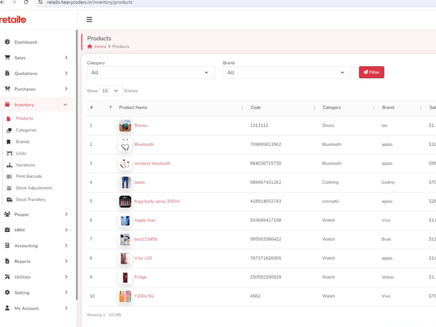This screenshot has height=327, width=436.
Task: Click the hamburger menu icon
Action: [x=89, y=19]
